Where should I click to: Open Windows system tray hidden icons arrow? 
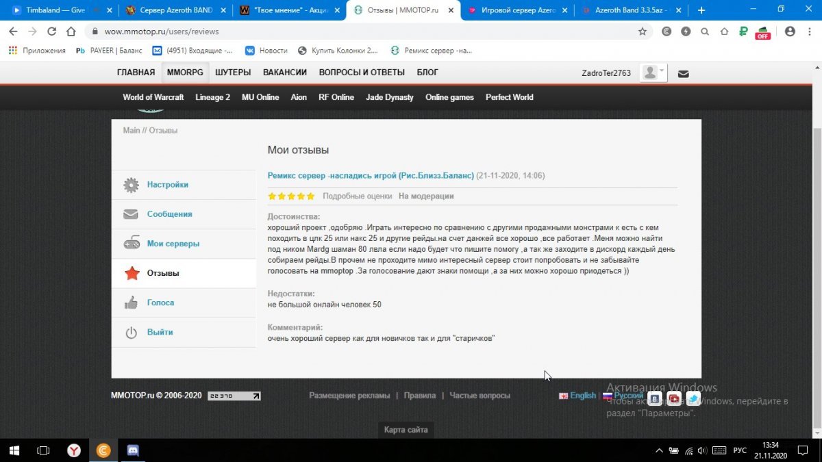pyautogui.click(x=659, y=450)
